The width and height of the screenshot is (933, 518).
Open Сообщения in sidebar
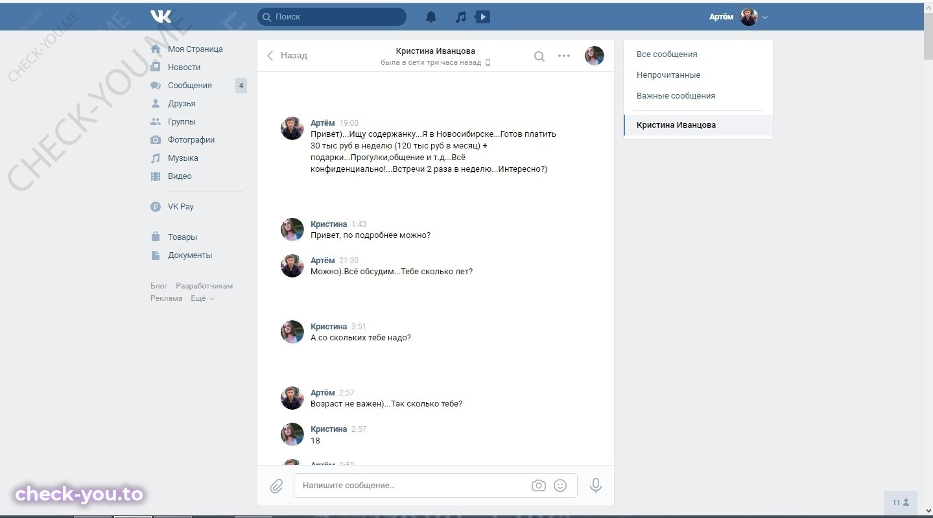pyautogui.click(x=190, y=86)
